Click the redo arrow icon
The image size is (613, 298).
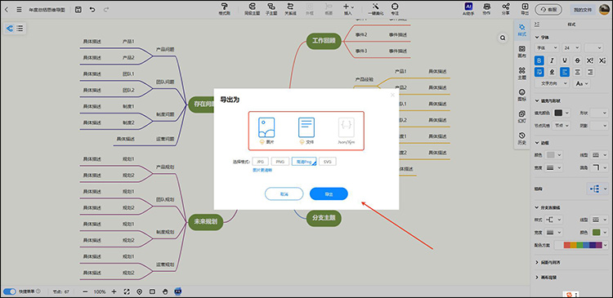[106, 9]
